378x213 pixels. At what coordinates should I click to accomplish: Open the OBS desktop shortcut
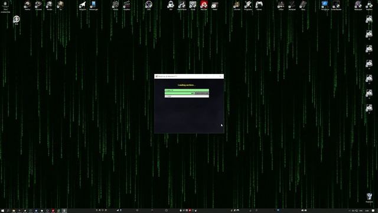point(149,5)
